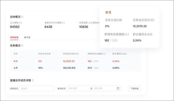174x101 pixels.
Task: Click the 94562 total anchors value
Action: [15, 27]
